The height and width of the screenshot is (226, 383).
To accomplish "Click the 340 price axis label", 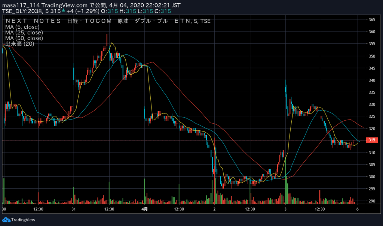I will coord(372,80).
